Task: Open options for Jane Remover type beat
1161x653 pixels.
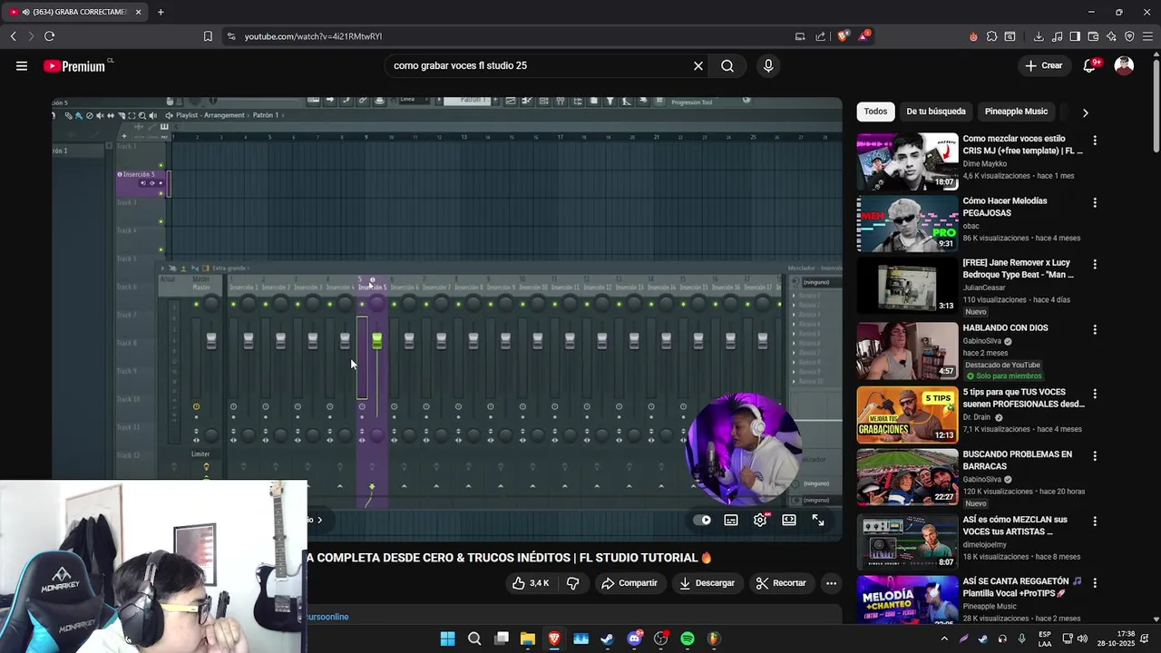Action: (1095, 264)
